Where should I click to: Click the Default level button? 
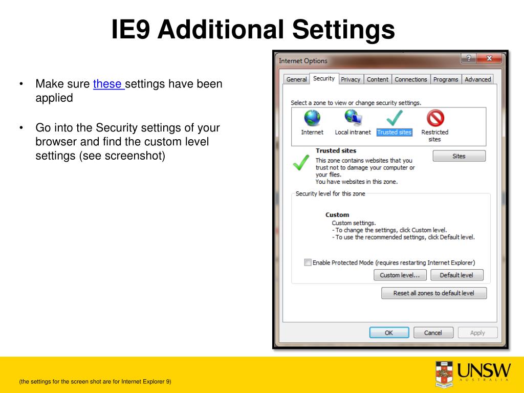pos(457,275)
